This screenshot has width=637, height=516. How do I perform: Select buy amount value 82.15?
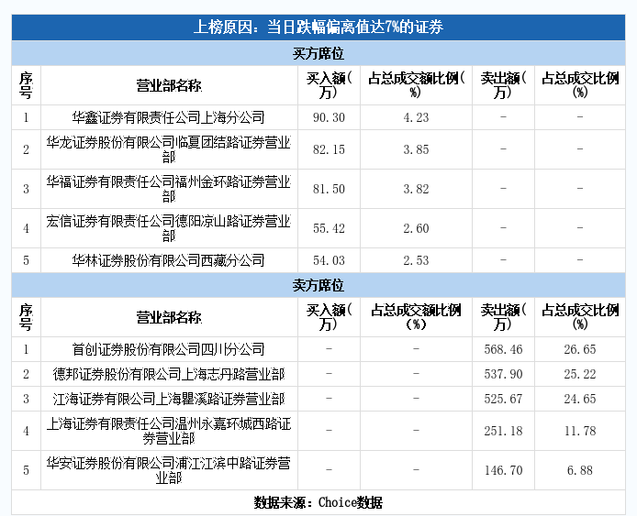329,149
